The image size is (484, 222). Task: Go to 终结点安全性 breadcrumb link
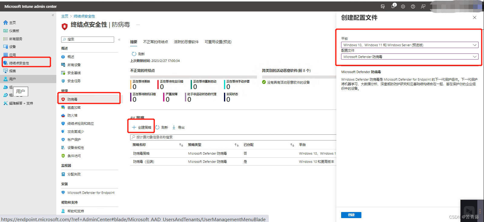[84, 16]
